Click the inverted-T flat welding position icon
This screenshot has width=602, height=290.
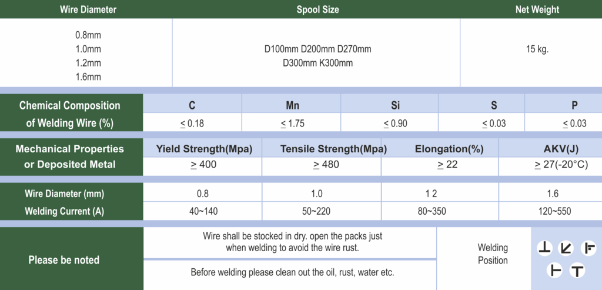tap(544, 249)
